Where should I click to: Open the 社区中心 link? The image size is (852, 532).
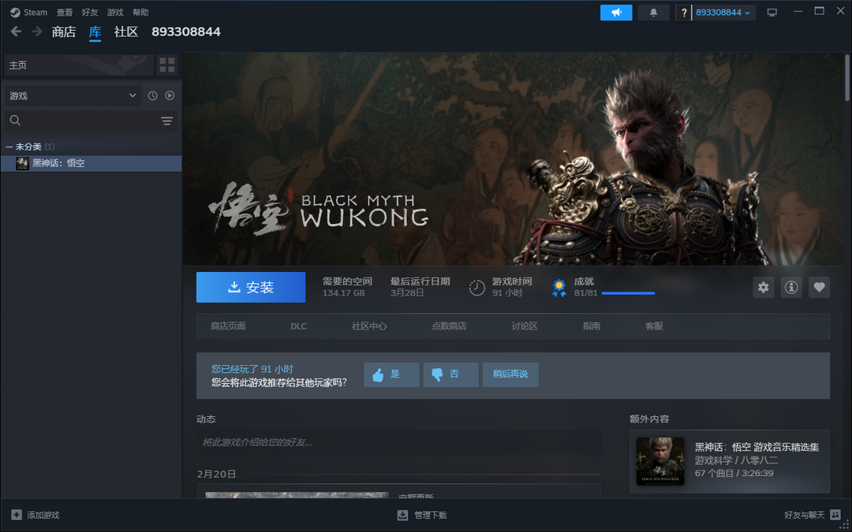[369, 326]
